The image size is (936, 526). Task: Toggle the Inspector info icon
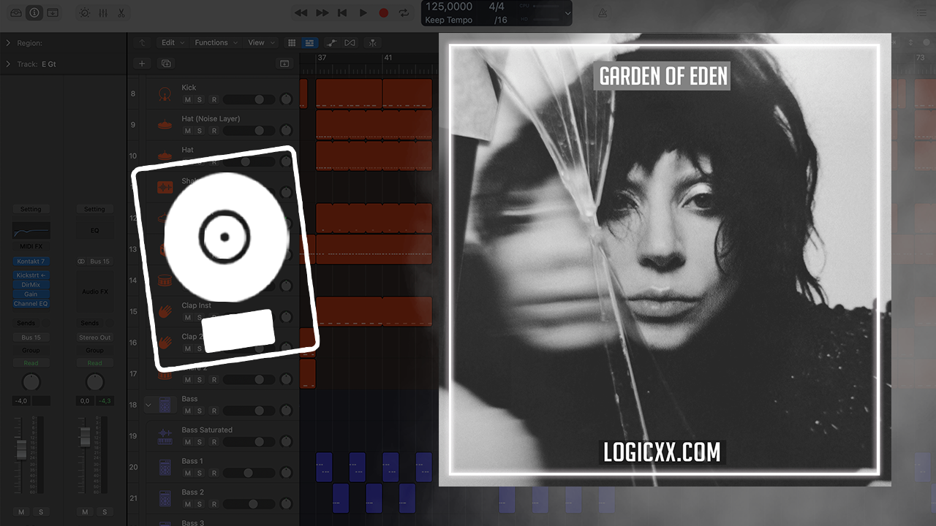tap(34, 13)
